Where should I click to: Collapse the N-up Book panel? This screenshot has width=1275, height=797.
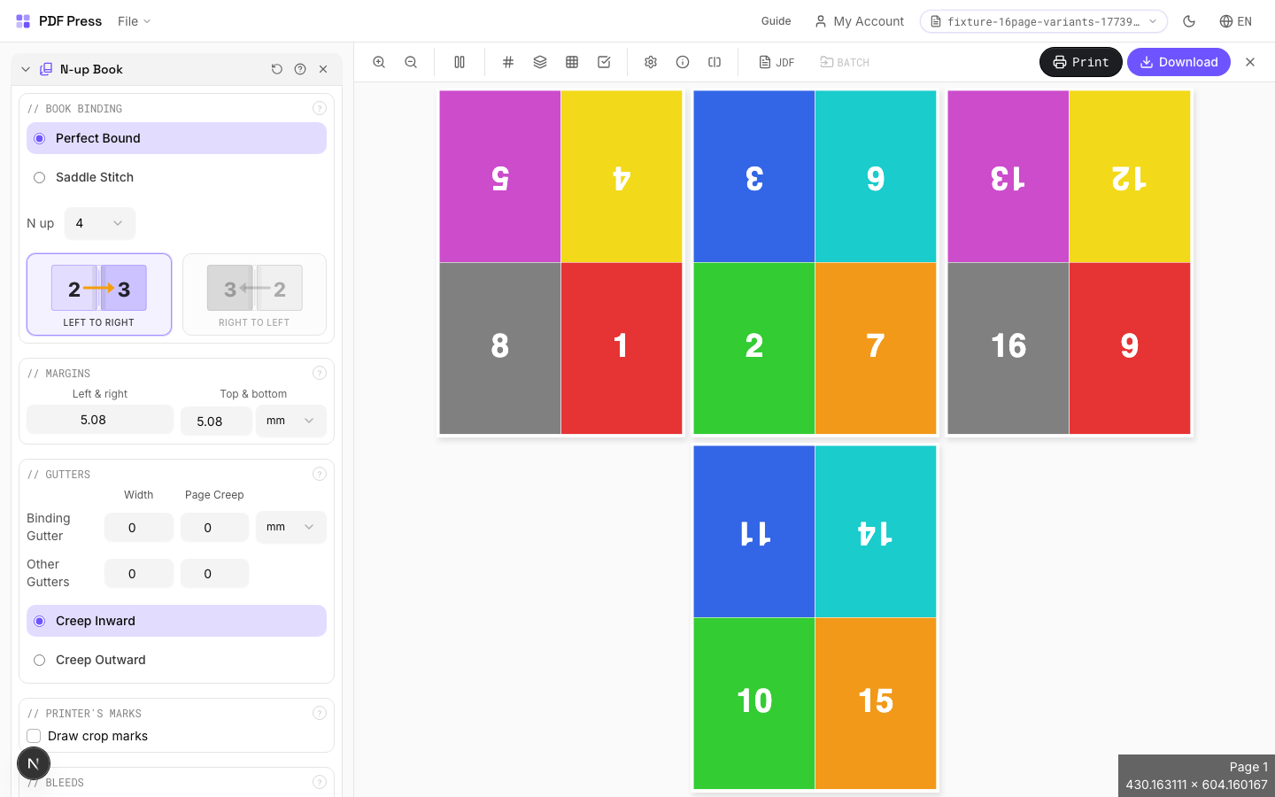pos(25,69)
